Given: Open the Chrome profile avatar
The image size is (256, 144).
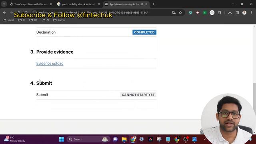Looking at the screenshot, I should (244, 12).
